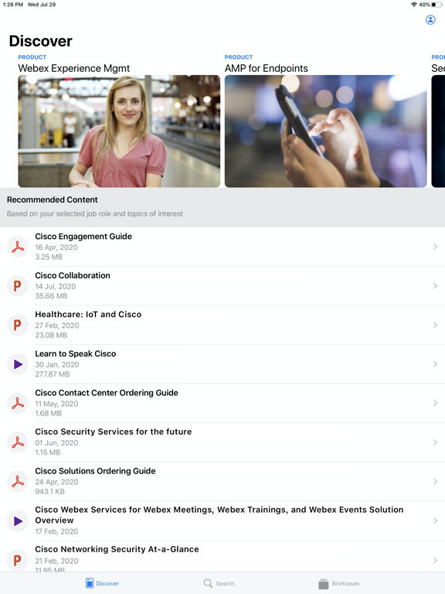Open the Webex Experience Mgmt product image
This screenshot has height=594, width=445.
click(119, 131)
